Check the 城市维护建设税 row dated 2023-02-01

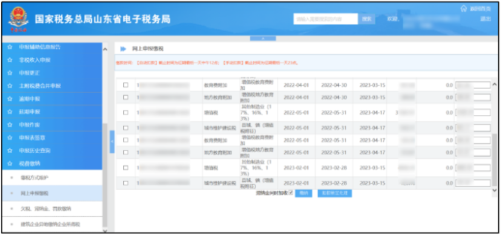126,183
